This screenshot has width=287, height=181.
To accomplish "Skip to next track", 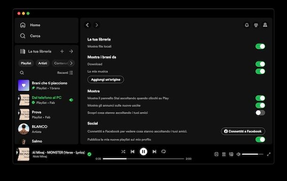I will [x=154, y=151].
